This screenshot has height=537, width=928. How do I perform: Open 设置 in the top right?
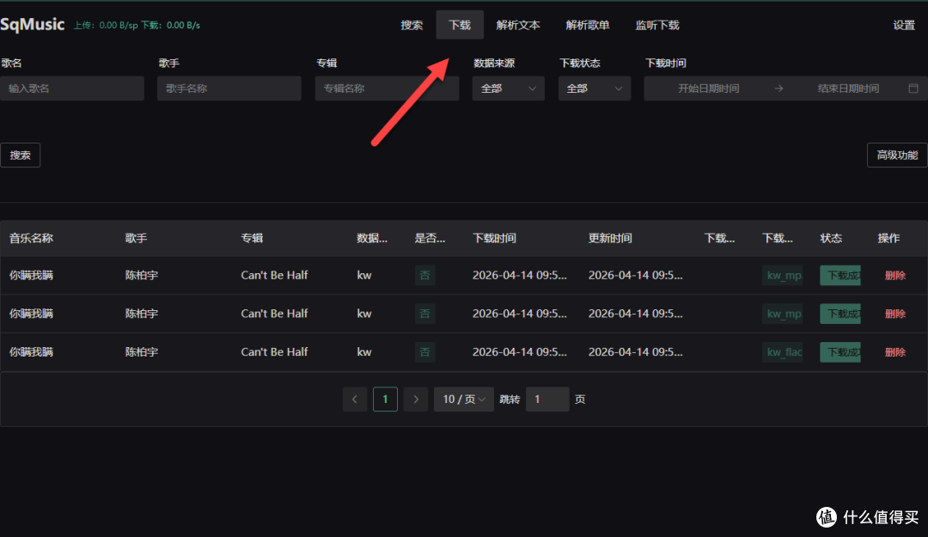pos(904,25)
